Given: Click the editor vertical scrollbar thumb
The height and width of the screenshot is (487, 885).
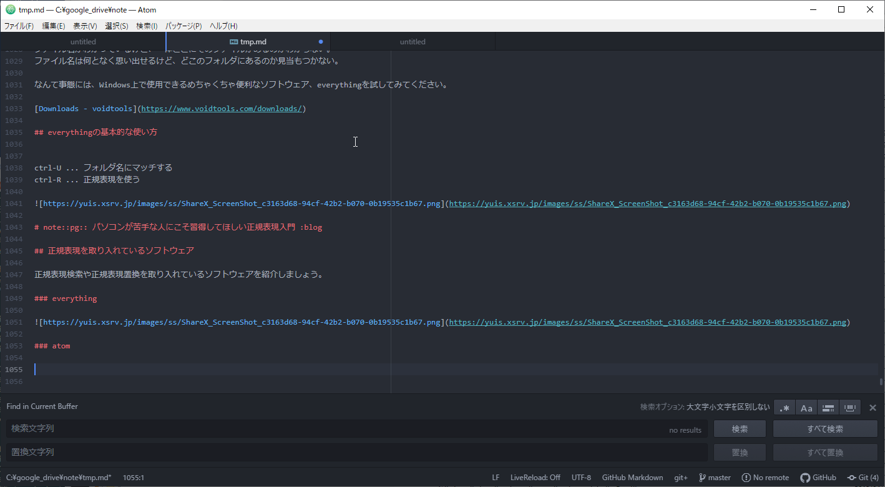Looking at the screenshot, I should 881,382.
